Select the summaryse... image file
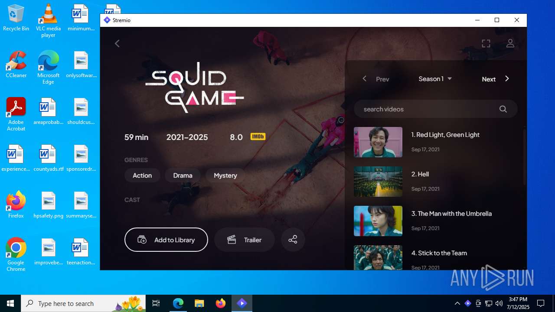The height and width of the screenshot is (312, 555). coord(81,205)
